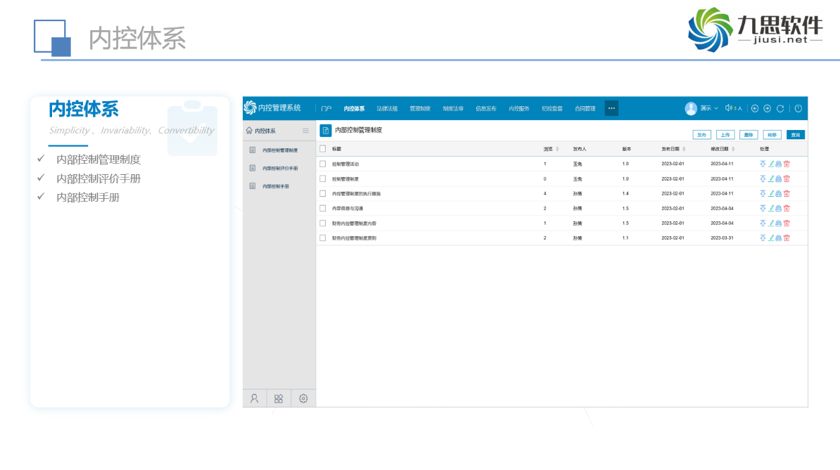Switch to the 法律法规 tab

(387, 108)
